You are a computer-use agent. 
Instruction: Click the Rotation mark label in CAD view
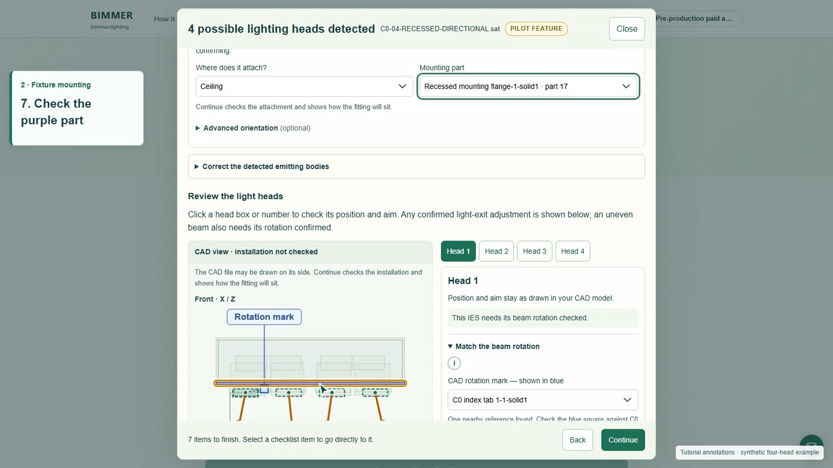coord(264,317)
